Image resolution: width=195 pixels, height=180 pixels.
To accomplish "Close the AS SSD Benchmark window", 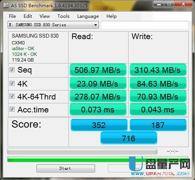I will click(183, 4).
